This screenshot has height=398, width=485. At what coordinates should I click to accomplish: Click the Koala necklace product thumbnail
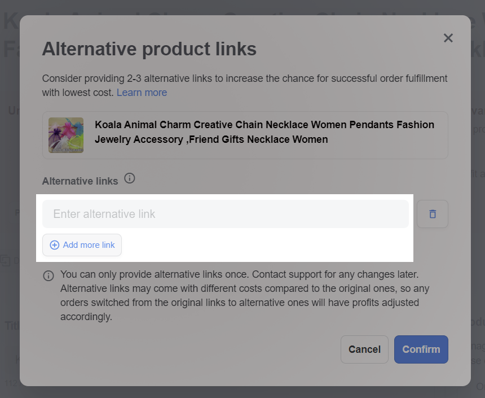pos(66,135)
